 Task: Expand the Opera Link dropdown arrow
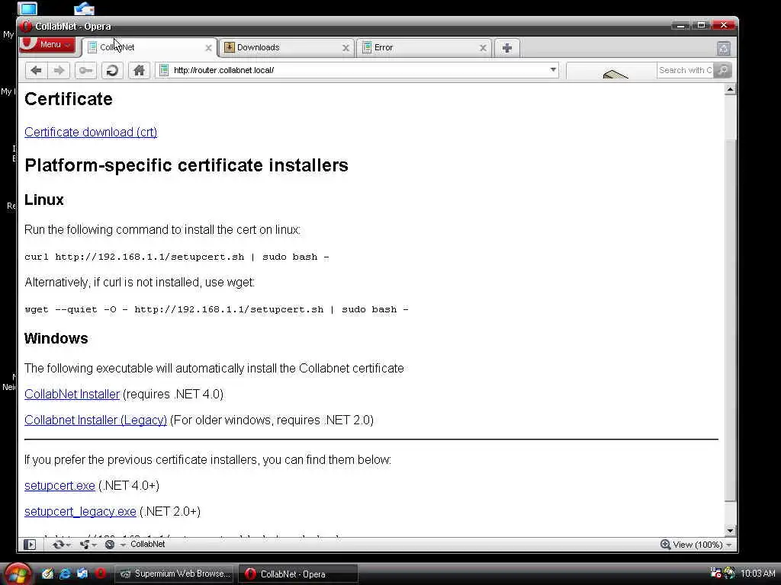68,545
